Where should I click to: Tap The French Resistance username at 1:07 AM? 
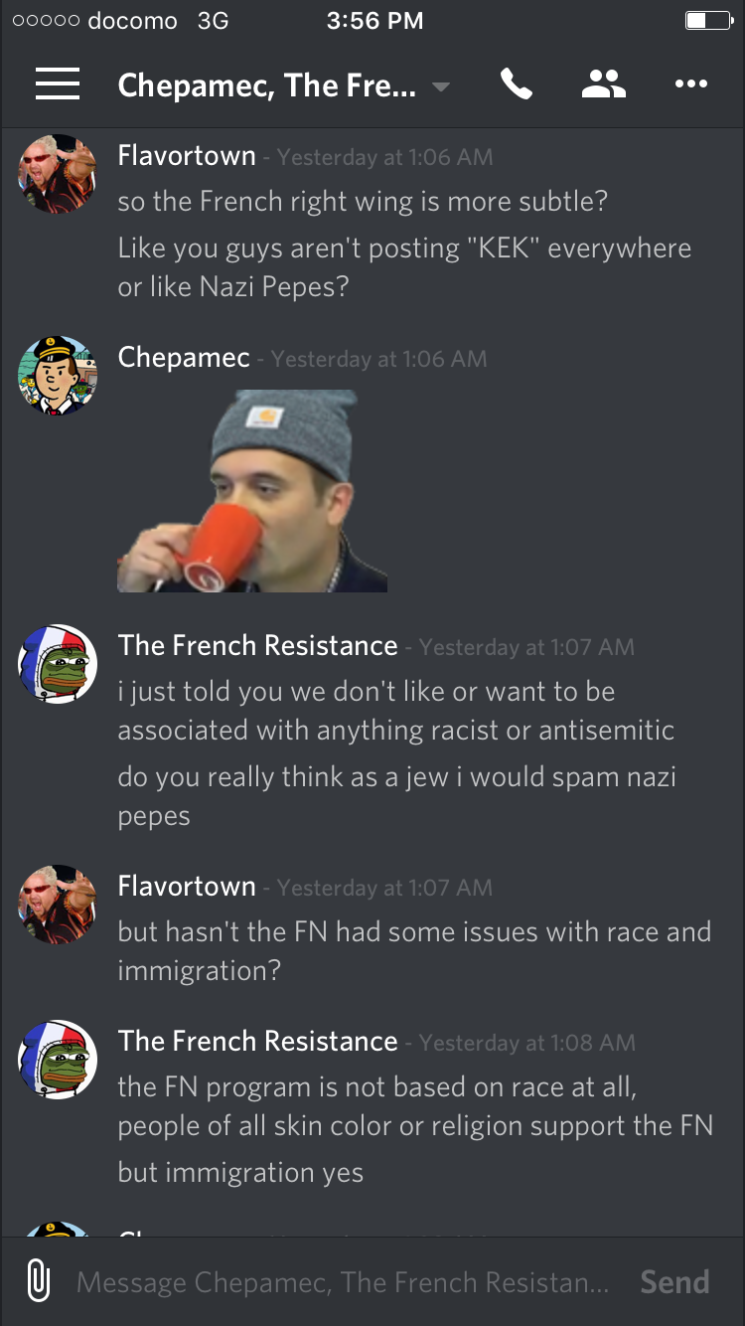click(257, 646)
